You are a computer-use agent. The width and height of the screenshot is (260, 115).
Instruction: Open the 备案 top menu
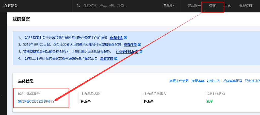(212, 6)
